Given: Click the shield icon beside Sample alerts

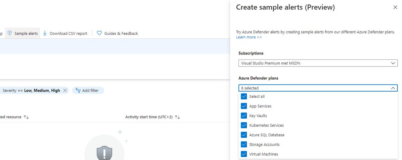Looking at the screenshot, I should [x=10, y=33].
